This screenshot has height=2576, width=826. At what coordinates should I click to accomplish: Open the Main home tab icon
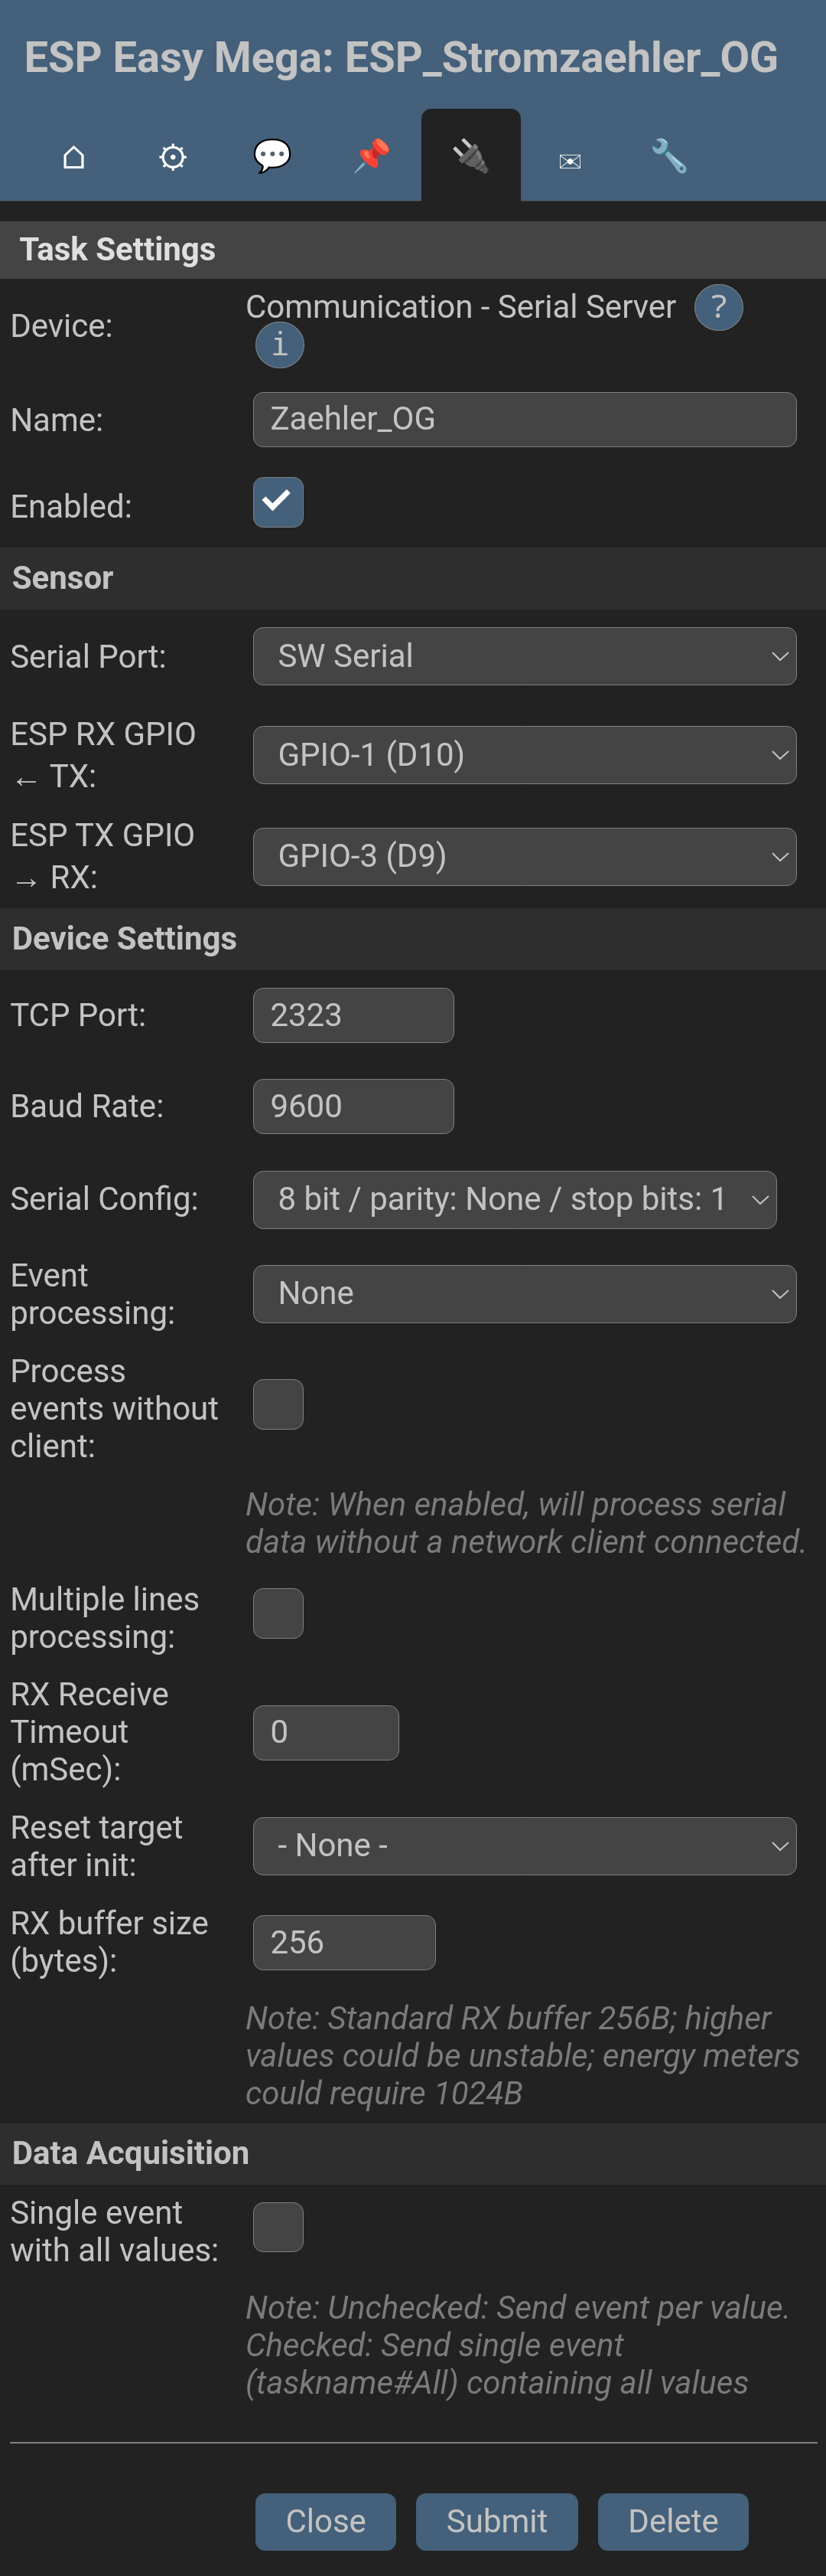click(74, 157)
